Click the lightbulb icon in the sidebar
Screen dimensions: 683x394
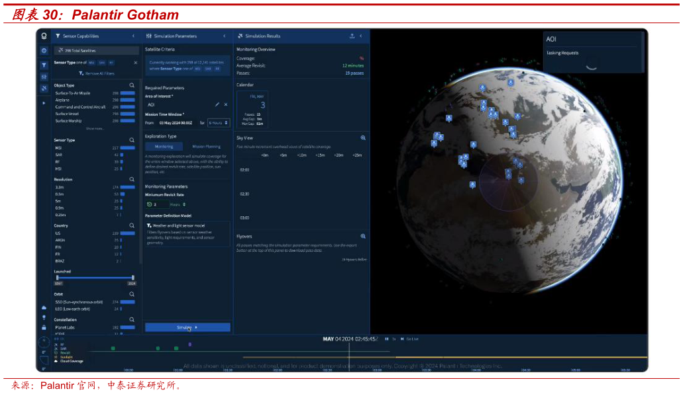[44, 317]
